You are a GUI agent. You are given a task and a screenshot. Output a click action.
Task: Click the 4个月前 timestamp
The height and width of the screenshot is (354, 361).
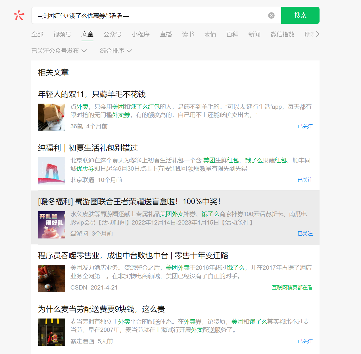(97, 126)
